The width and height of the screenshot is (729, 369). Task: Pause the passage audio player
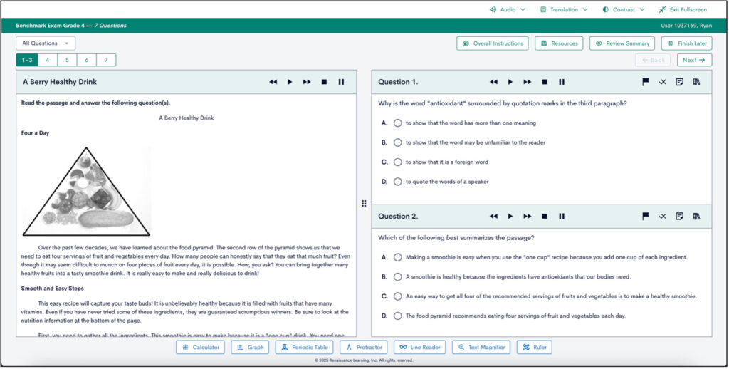(341, 82)
